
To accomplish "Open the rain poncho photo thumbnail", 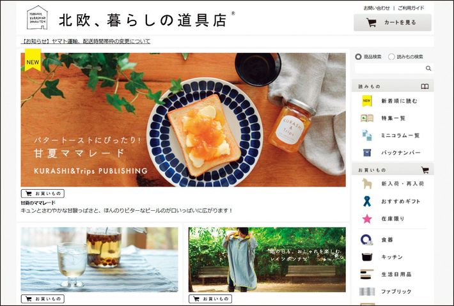I will pyautogui.click(x=267, y=259).
